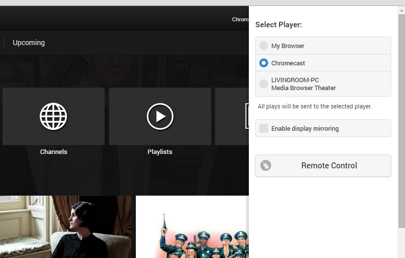Viewport: 405px width, 258px height.
Task: Select the My Browser player
Action: coord(323,46)
